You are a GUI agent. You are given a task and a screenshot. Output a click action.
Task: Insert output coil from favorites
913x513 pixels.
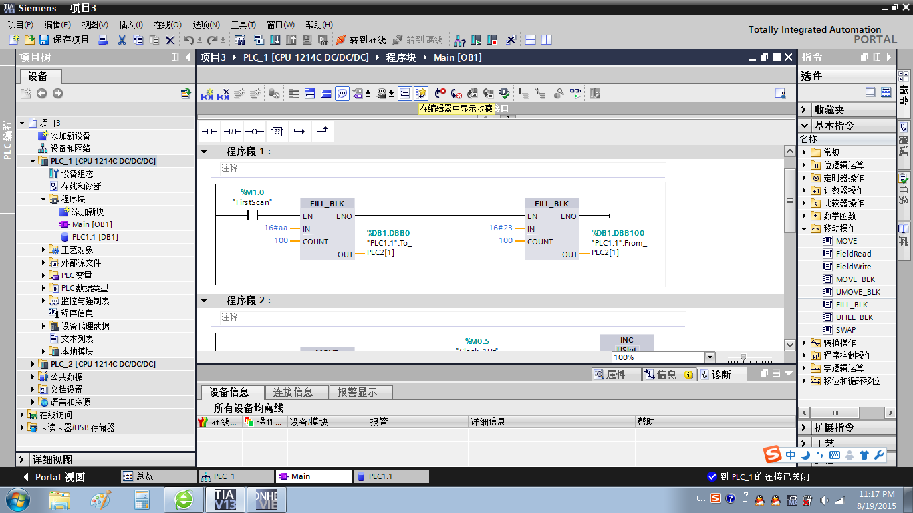pos(255,132)
